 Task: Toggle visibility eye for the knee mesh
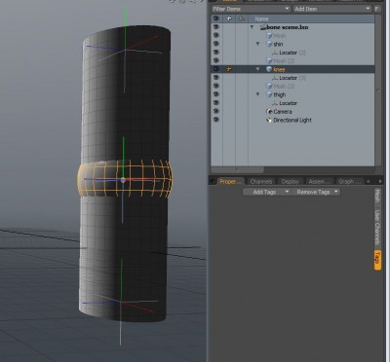pyautogui.click(x=216, y=69)
